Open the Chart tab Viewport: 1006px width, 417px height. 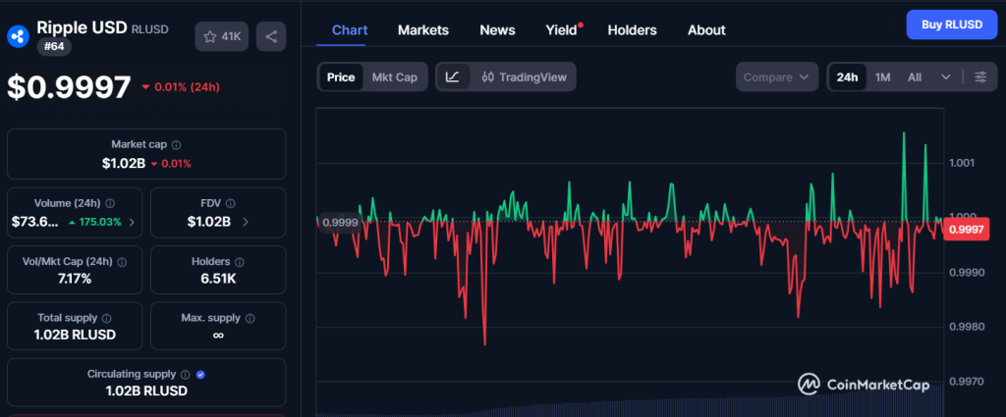coord(350,30)
